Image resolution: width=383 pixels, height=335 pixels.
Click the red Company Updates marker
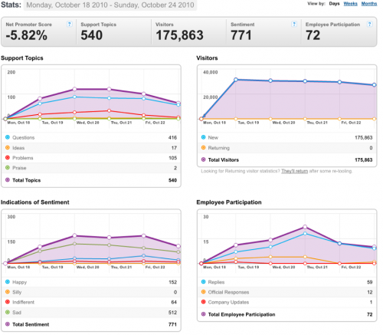tap(203, 302)
